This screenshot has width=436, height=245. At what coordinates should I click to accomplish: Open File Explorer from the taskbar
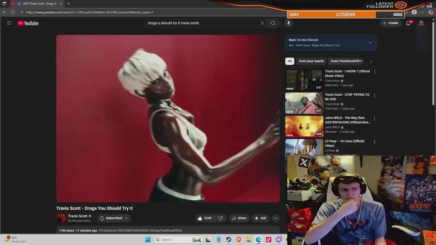coord(249,240)
